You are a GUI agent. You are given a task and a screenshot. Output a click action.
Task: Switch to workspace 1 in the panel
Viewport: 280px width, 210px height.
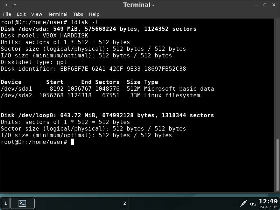[6, 203]
